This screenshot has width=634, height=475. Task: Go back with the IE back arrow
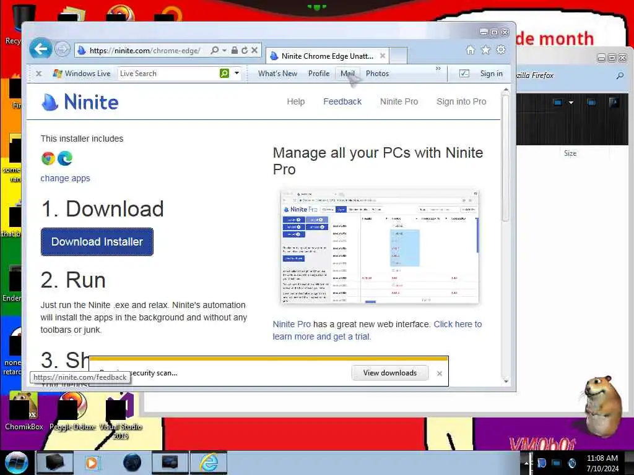pyautogui.click(x=40, y=49)
